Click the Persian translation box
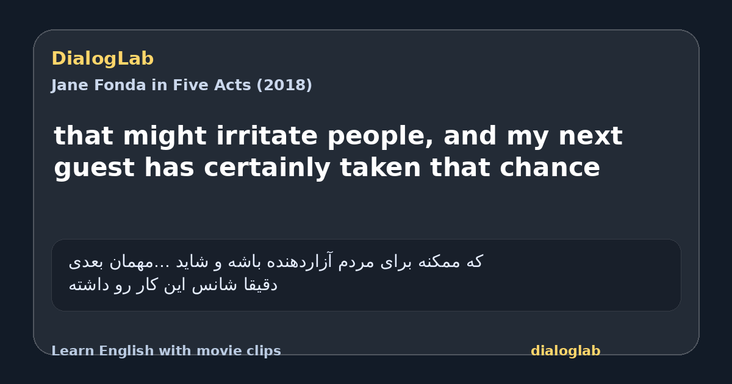This screenshot has height=384, width=732. coord(366,275)
